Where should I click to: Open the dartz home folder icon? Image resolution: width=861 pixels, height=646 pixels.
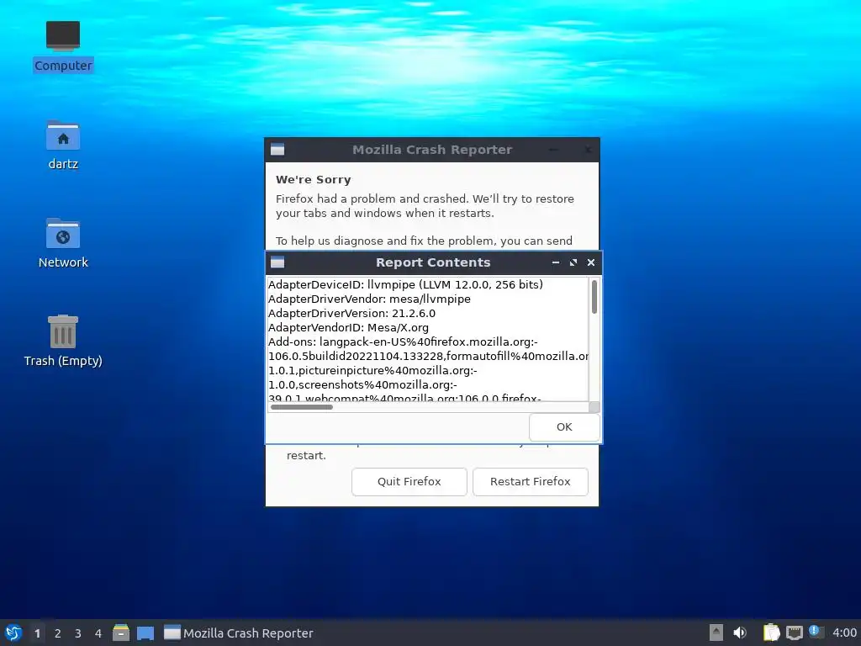click(62, 145)
